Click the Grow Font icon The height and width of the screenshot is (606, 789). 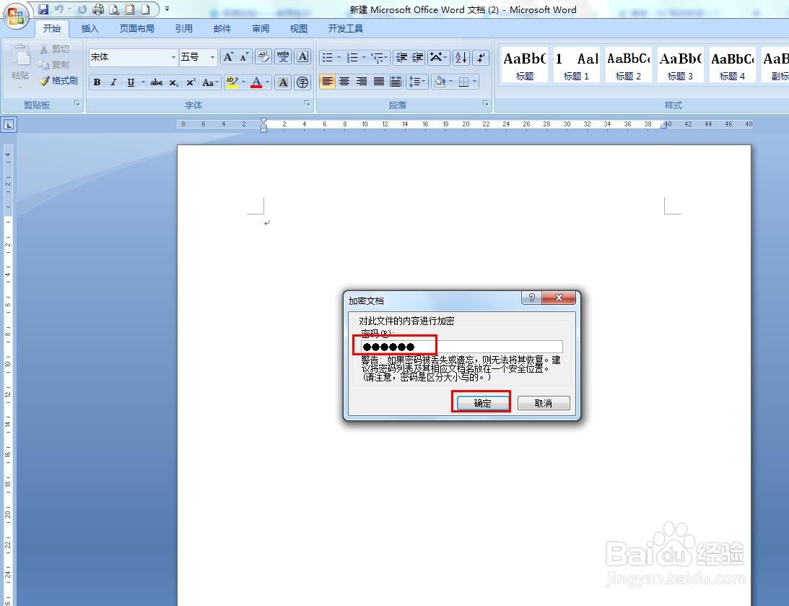click(228, 57)
